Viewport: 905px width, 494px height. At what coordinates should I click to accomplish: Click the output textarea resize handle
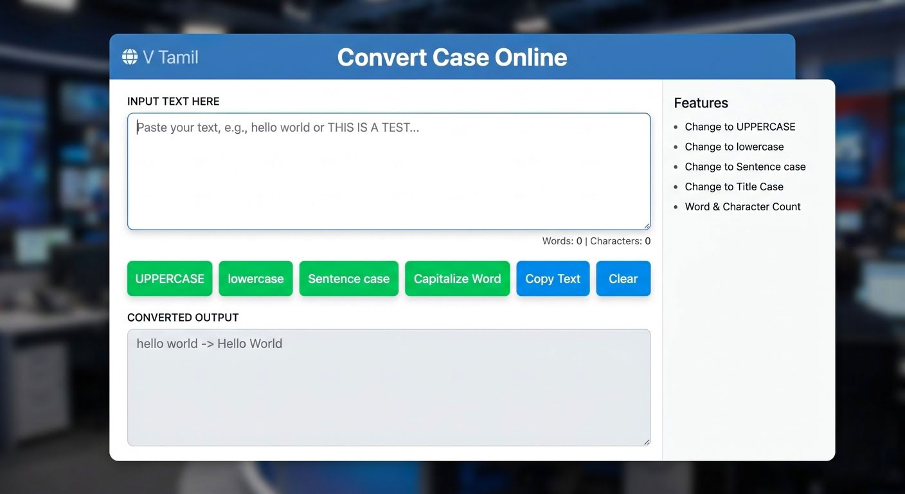647,441
